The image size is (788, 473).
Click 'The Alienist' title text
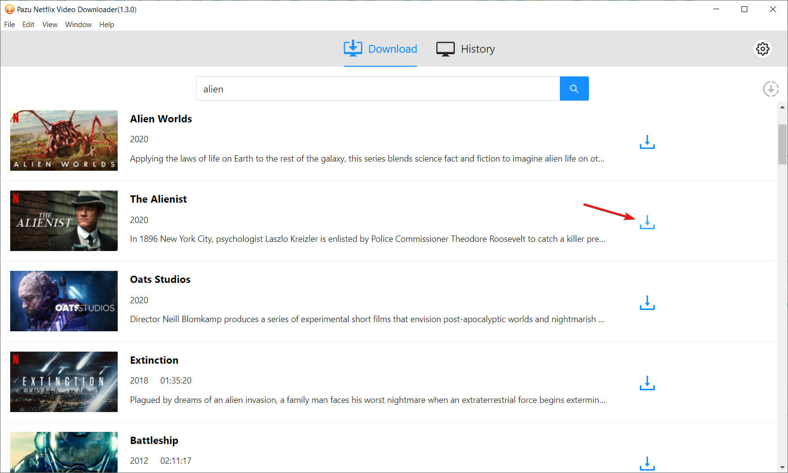(158, 199)
